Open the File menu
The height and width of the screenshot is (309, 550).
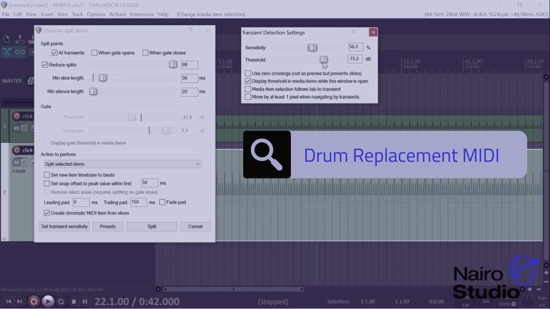click(x=6, y=14)
